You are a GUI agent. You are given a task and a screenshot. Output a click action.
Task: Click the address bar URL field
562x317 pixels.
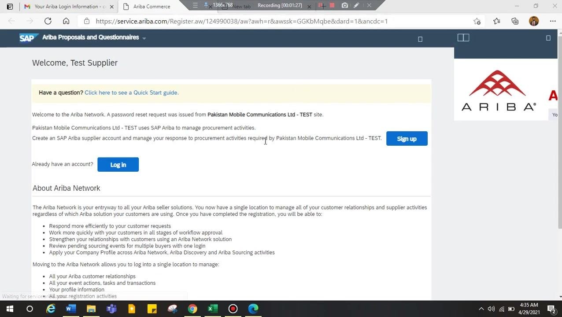click(241, 21)
